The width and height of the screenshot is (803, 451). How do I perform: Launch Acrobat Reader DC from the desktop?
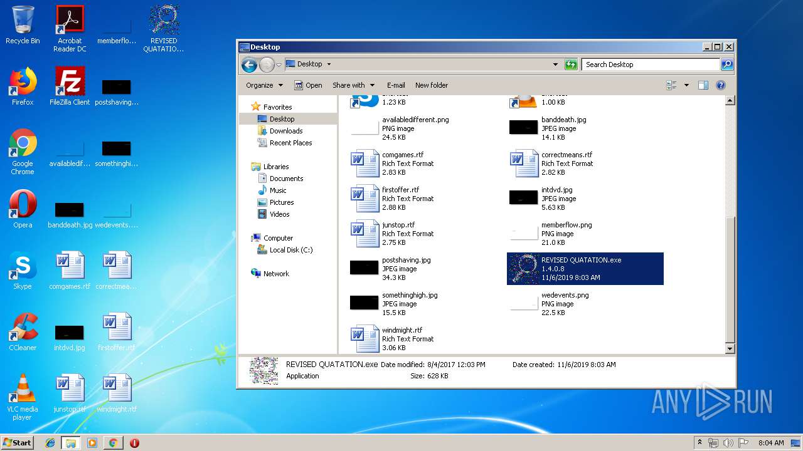click(x=70, y=29)
